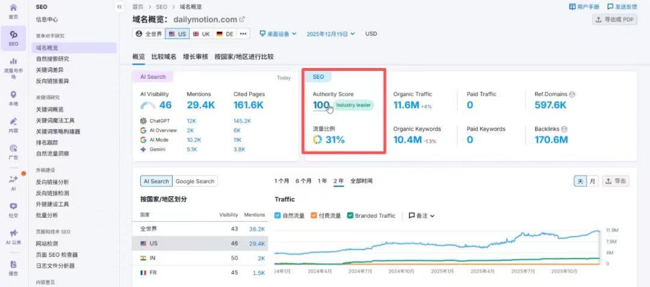Switch to the Growth Audit tab
650x287 pixels.
[195, 57]
